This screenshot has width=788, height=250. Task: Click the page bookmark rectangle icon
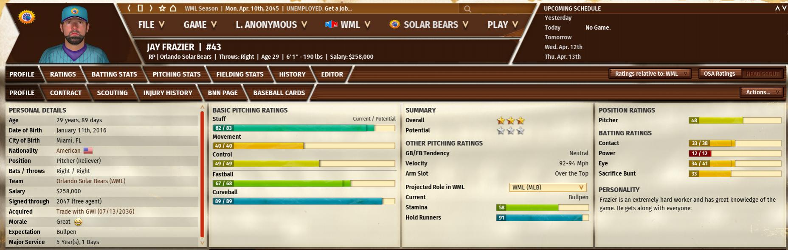140,8
